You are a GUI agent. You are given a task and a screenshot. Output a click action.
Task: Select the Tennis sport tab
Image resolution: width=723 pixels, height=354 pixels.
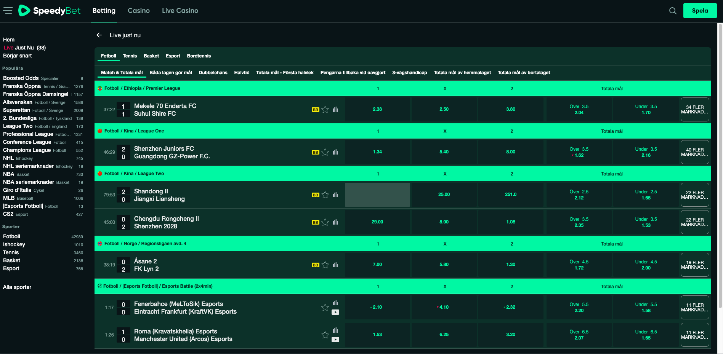click(x=130, y=56)
